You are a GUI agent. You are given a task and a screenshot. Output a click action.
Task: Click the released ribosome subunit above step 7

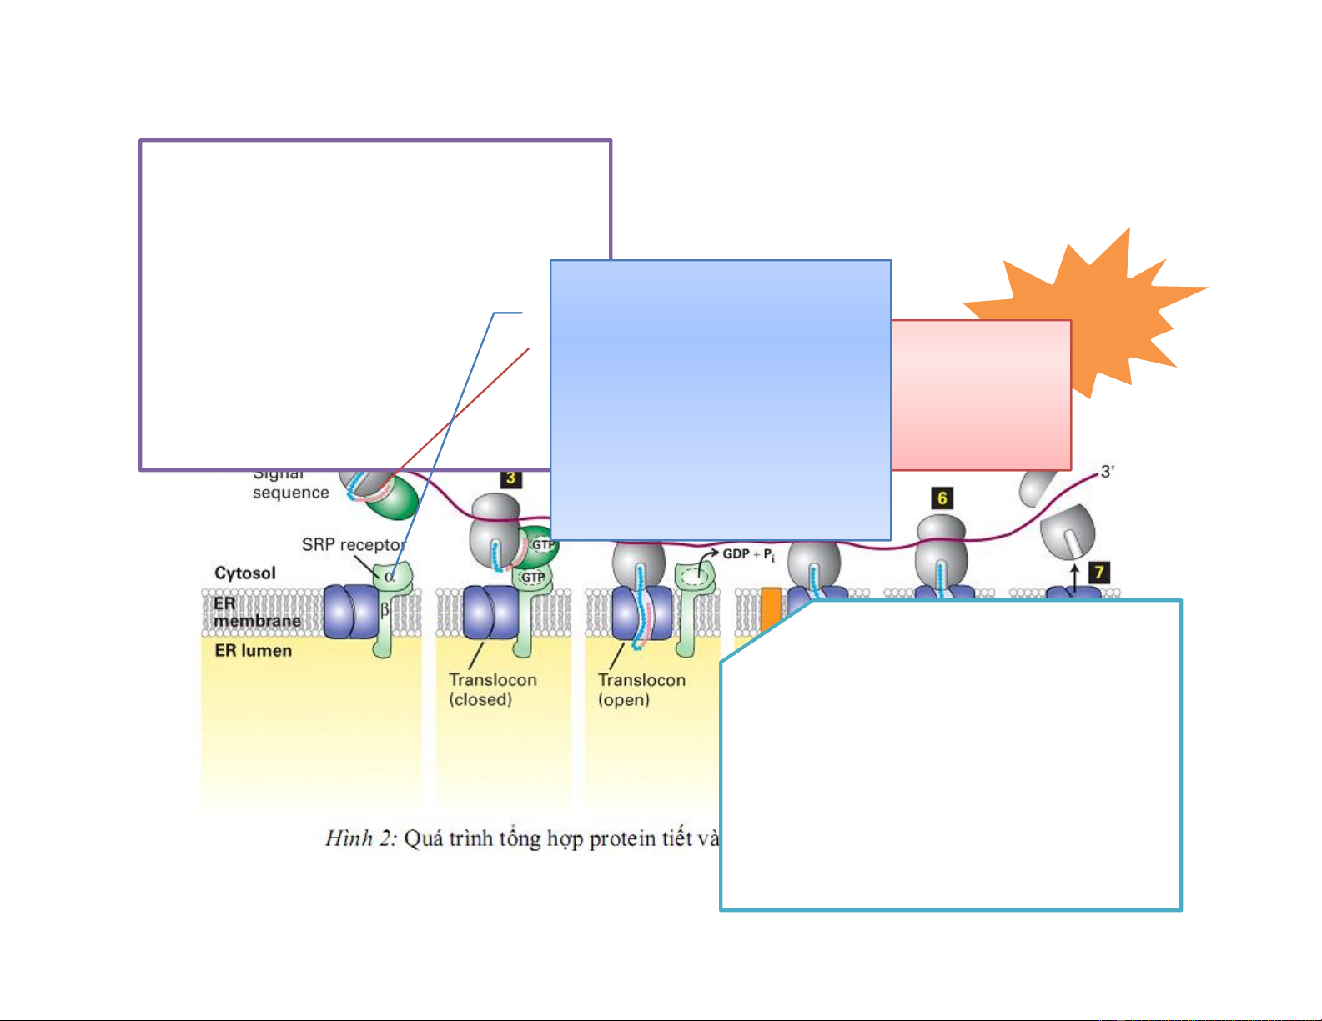click(1068, 531)
